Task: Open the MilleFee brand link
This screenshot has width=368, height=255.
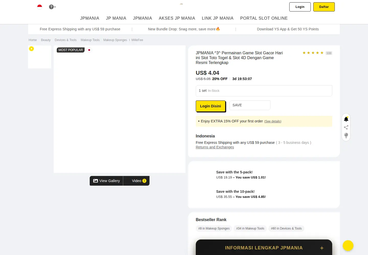Action: pyautogui.click(x=137, y=40)
